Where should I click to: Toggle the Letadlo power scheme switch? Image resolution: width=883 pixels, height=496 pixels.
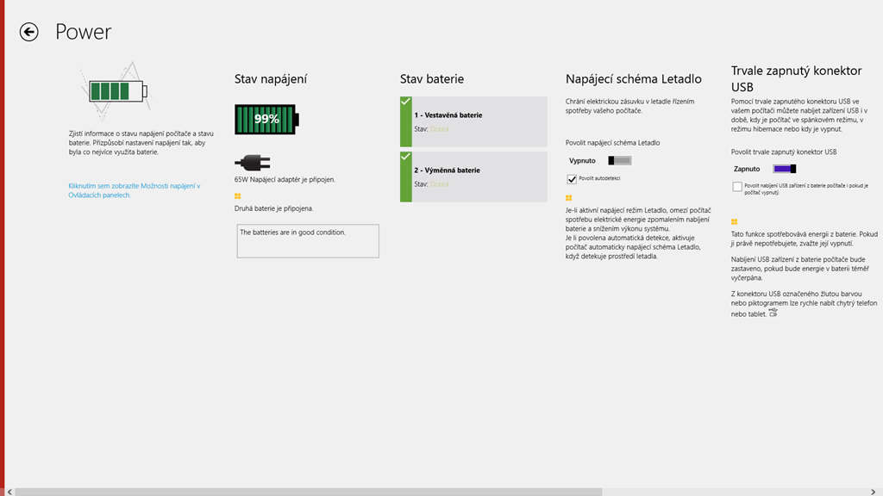point(619,160)
